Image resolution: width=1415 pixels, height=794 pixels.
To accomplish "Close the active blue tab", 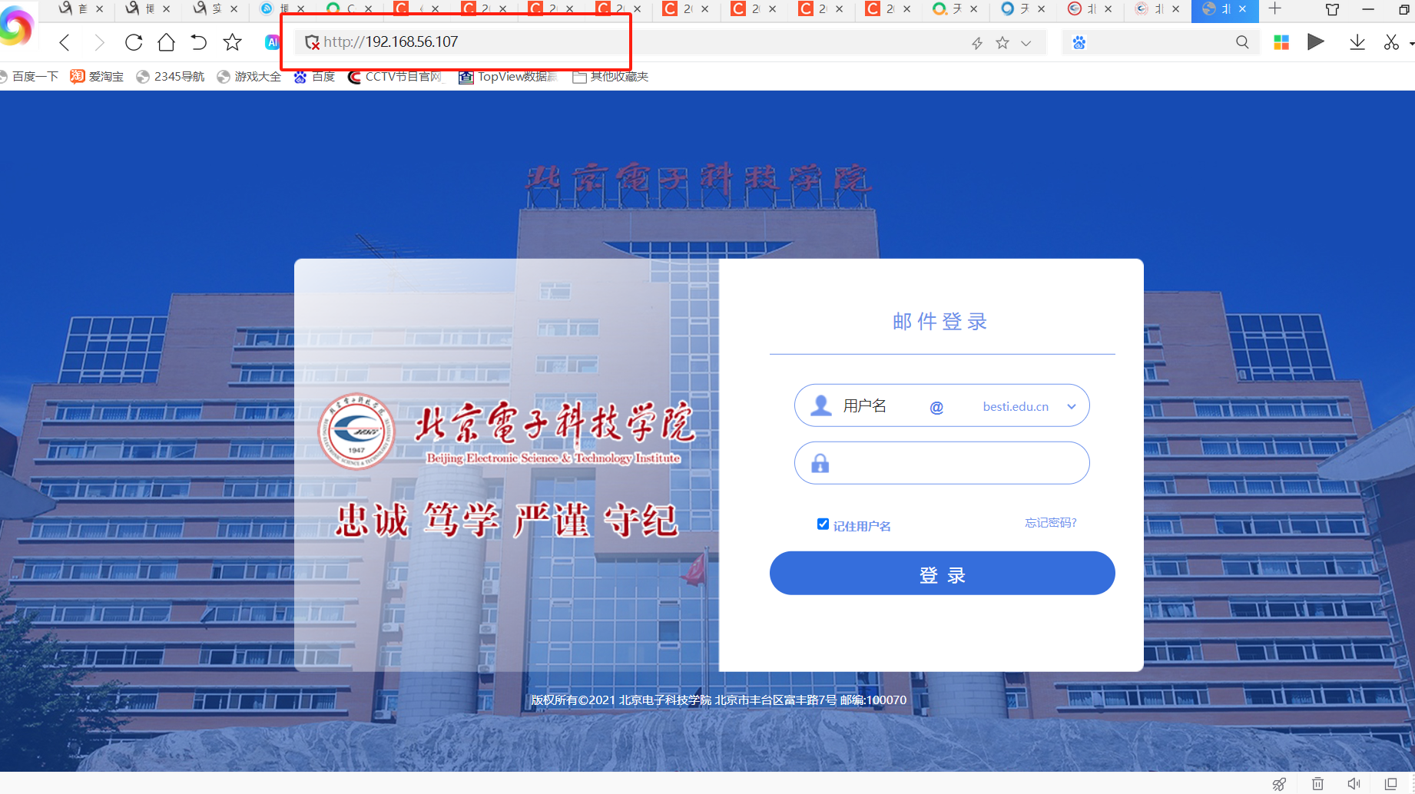I will point(1243,9).
